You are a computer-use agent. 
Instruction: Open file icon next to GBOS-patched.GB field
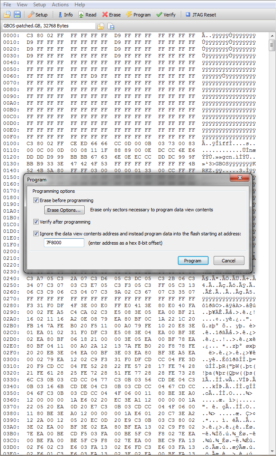[x=101, y=27]
